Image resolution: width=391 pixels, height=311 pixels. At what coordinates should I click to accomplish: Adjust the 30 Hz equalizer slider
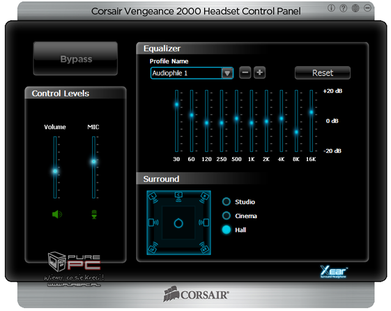[x=177, y=105]
